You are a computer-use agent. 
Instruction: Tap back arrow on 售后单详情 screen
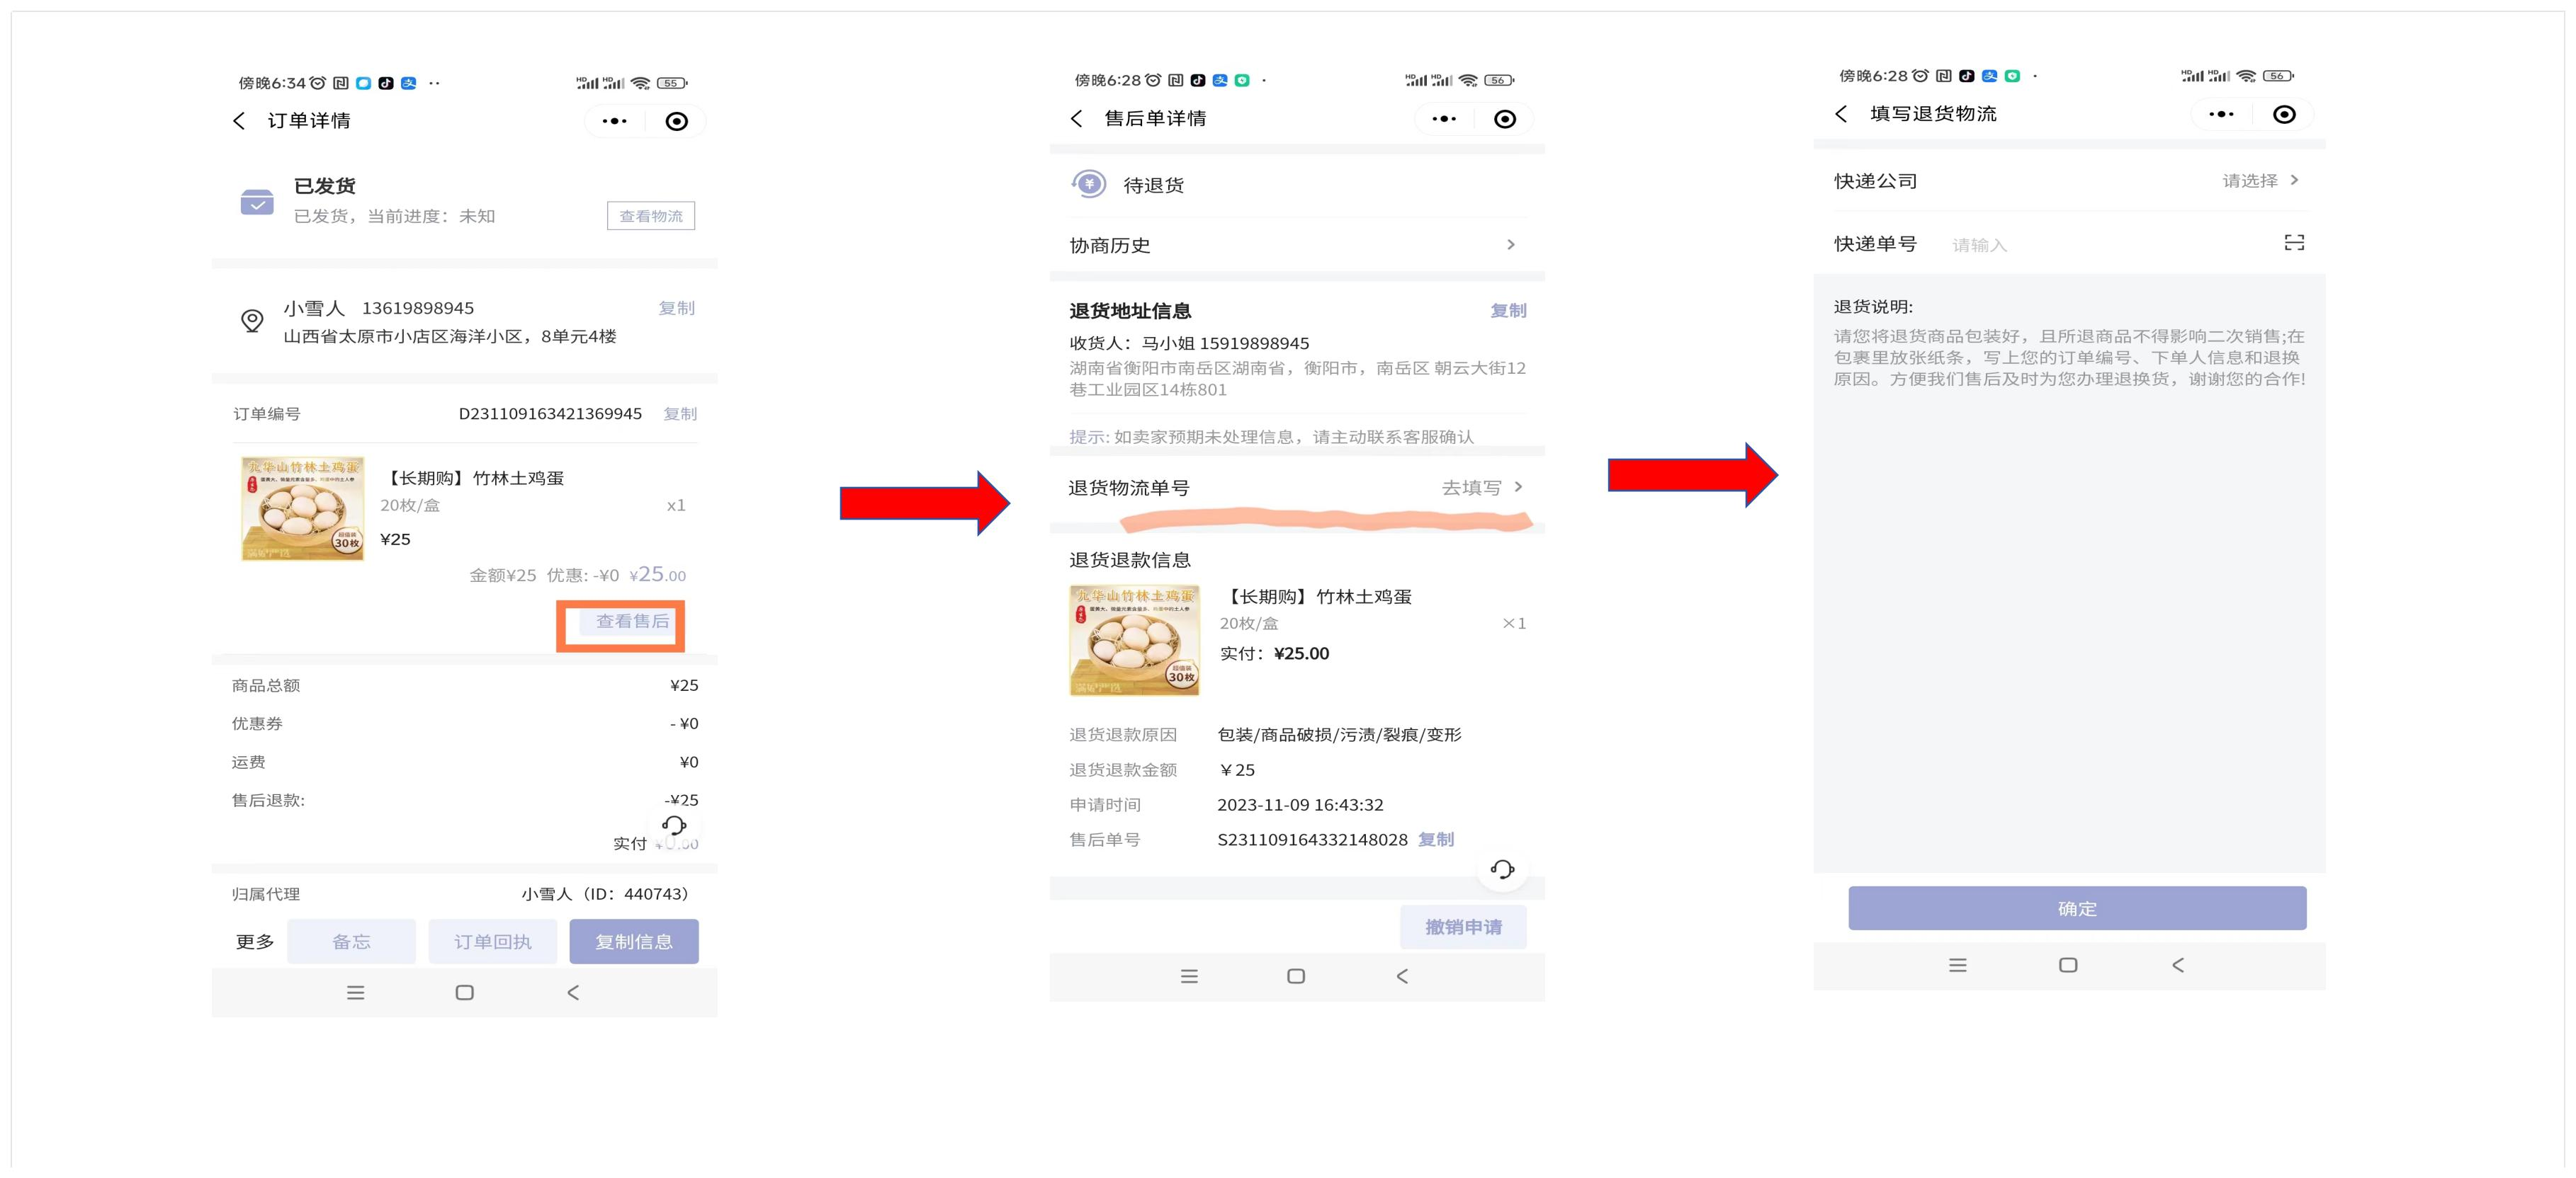pos(1076,119)
